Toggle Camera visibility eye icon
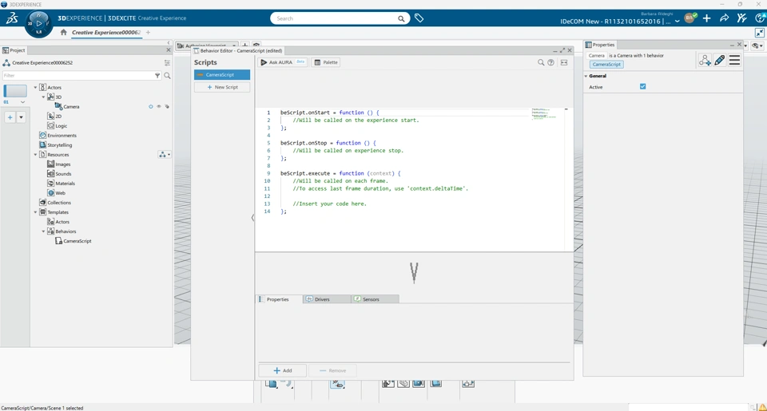This screenshot has height=411, width=767. click(x=159, y=106)
